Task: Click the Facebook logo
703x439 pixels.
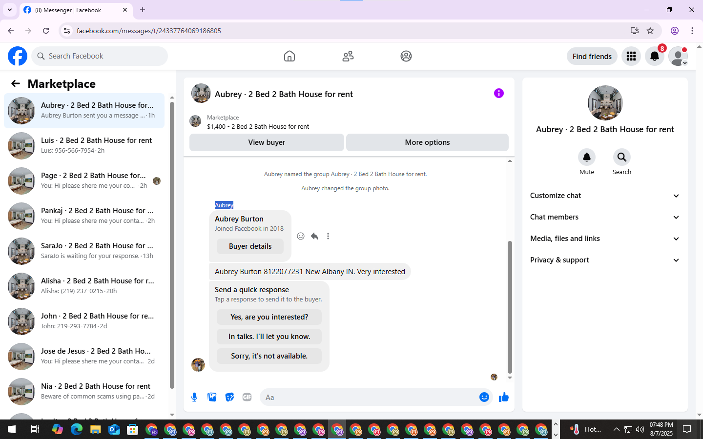Action: tap(18, 56)
